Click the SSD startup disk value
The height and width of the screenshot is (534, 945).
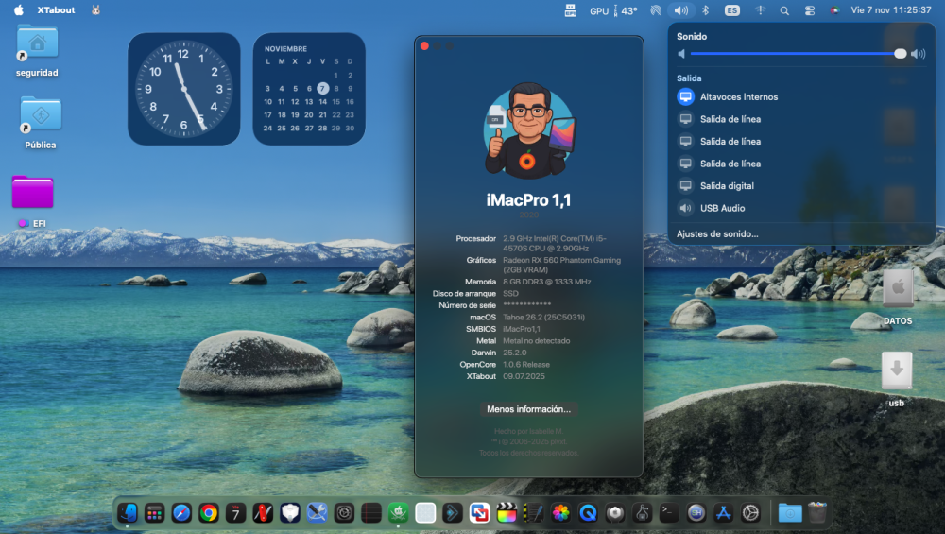pyautogui.click(x=510, y=294)
